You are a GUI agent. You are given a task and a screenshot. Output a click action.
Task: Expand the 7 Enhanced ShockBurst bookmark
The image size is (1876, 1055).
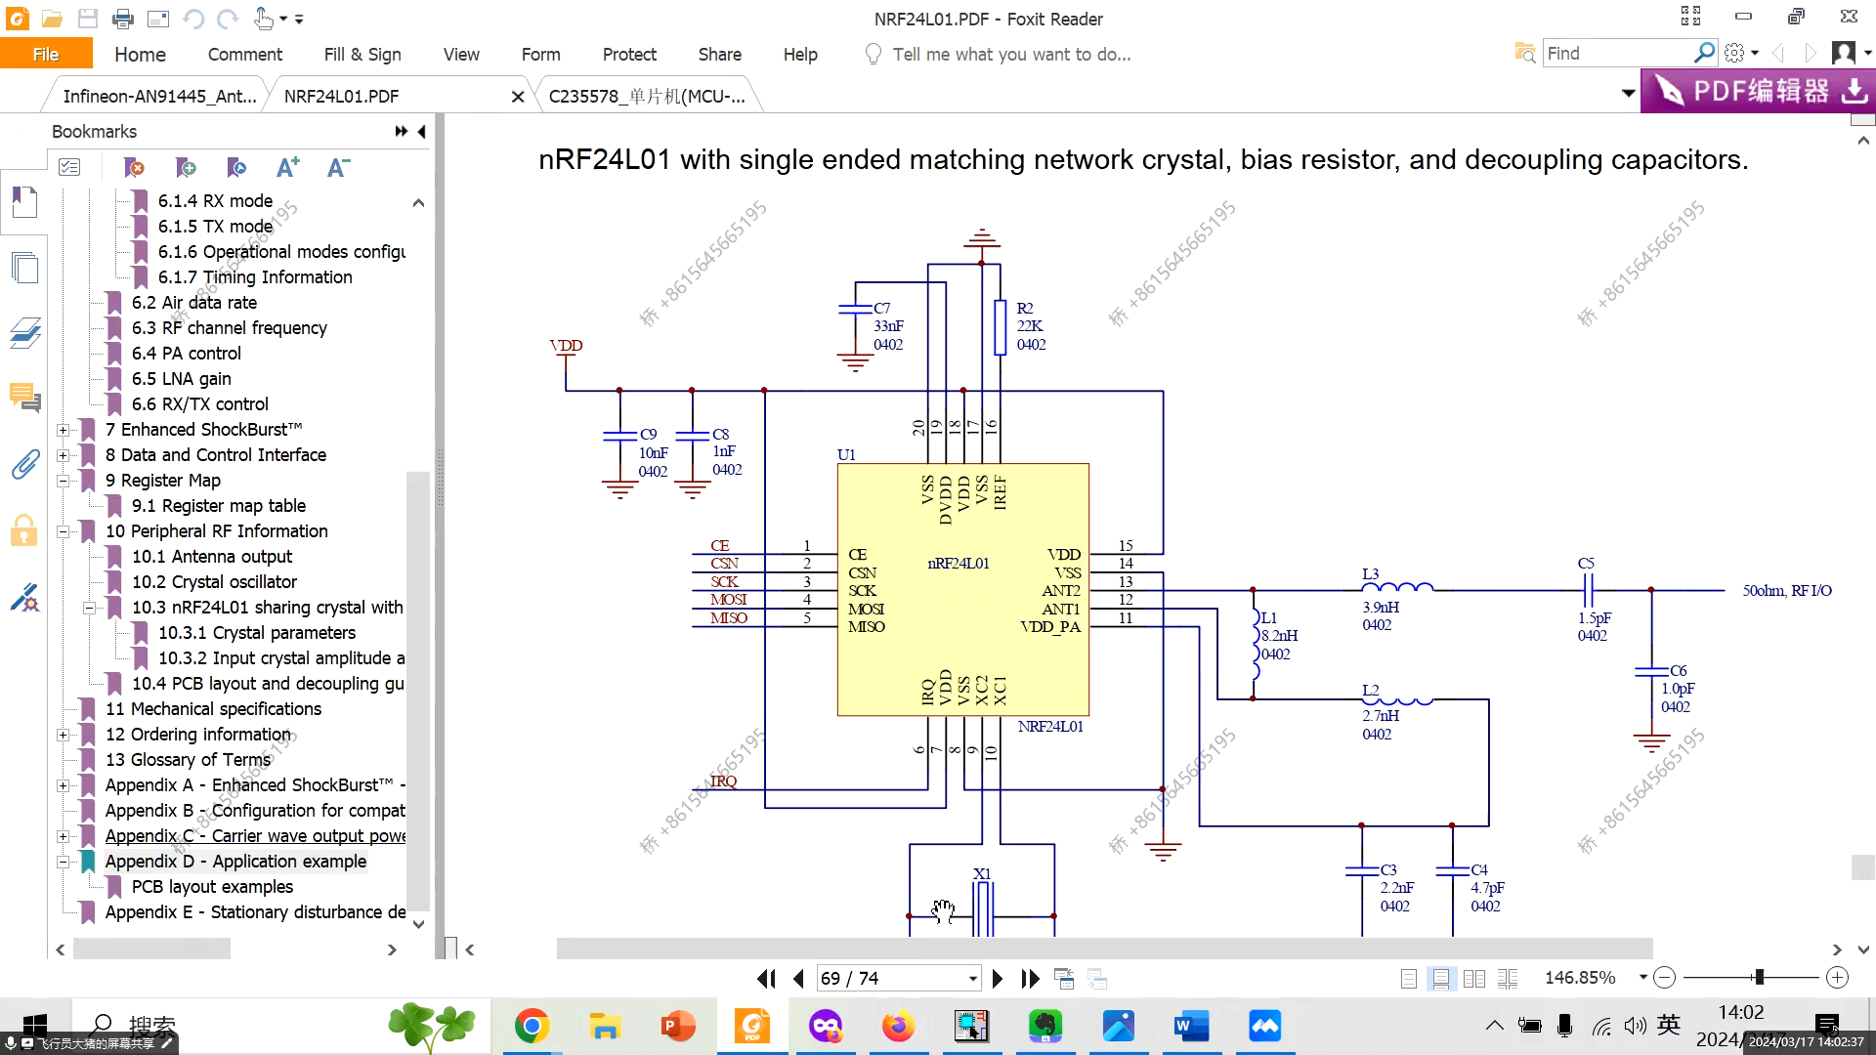pos(63,430)
